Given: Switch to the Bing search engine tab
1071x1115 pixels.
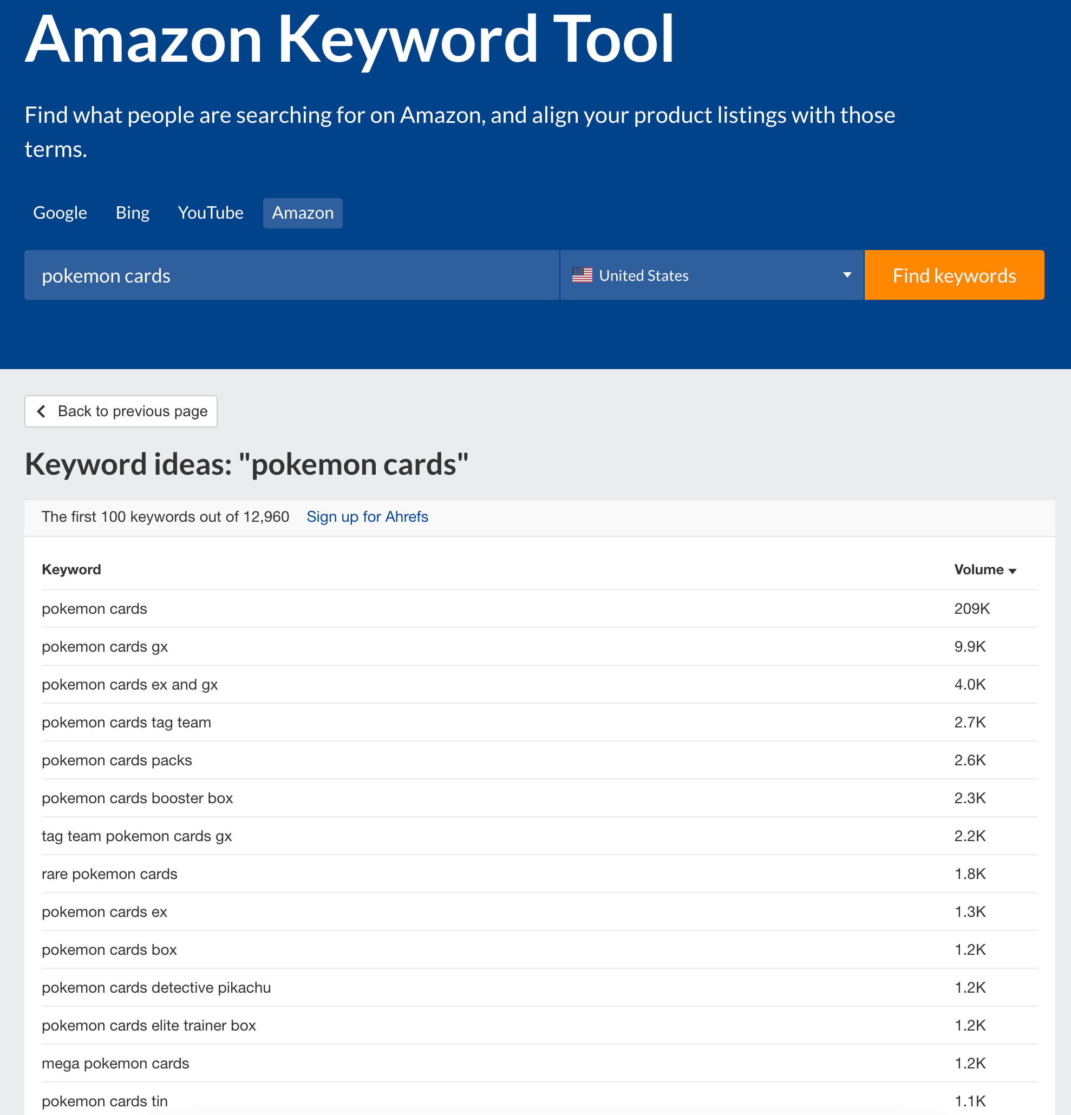Looking at the screenshot, I should pyautogui.click(x=132, y=213).
